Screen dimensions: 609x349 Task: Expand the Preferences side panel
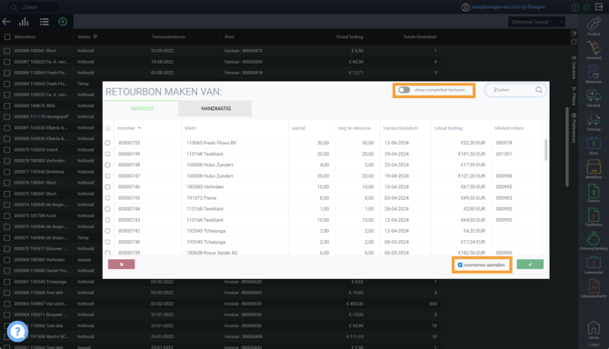coord(574,128)
